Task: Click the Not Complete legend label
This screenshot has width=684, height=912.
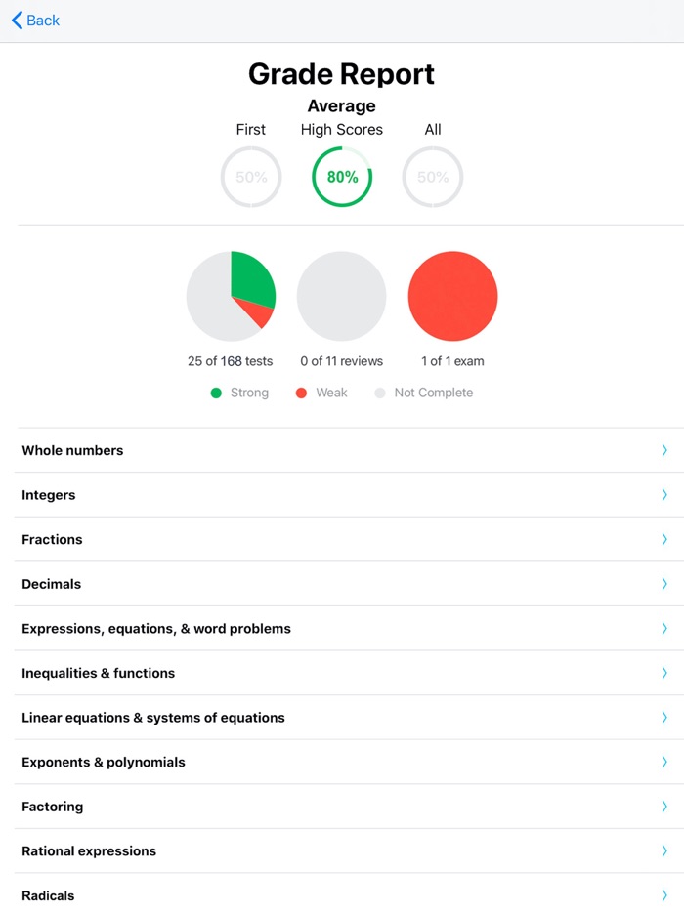Action: pos(434,393)
